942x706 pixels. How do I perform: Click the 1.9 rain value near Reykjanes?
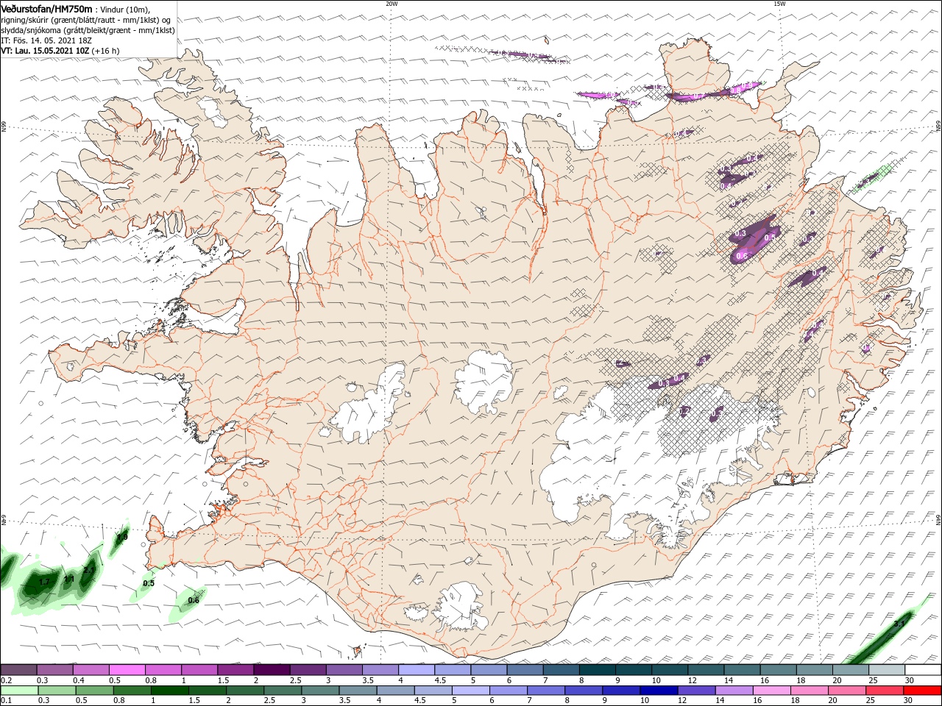[122, 538]
